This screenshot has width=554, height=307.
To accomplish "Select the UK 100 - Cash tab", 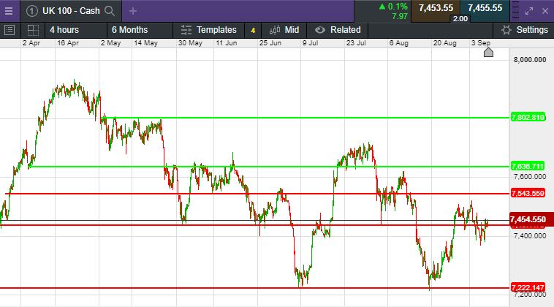I will click(x=71, y=11).
